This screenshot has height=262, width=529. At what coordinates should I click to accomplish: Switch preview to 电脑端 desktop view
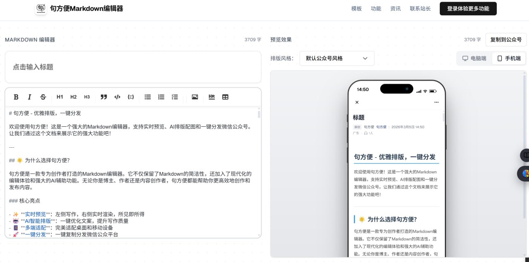point(474,59)
